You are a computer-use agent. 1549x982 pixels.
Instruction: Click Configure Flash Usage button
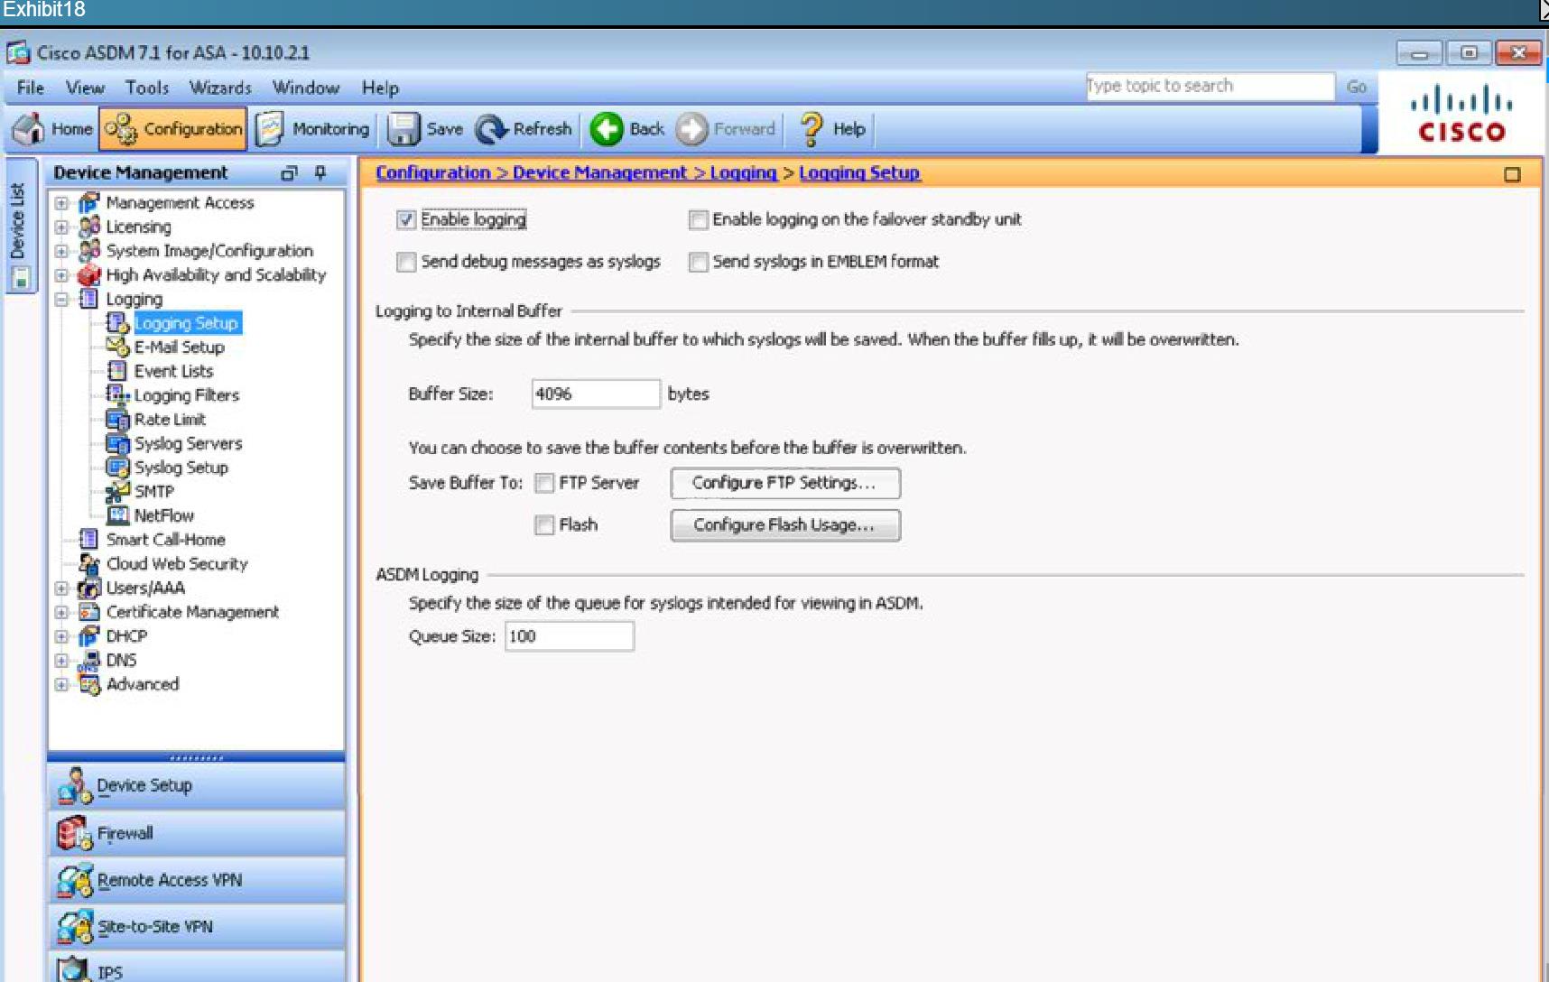[785, 525]
